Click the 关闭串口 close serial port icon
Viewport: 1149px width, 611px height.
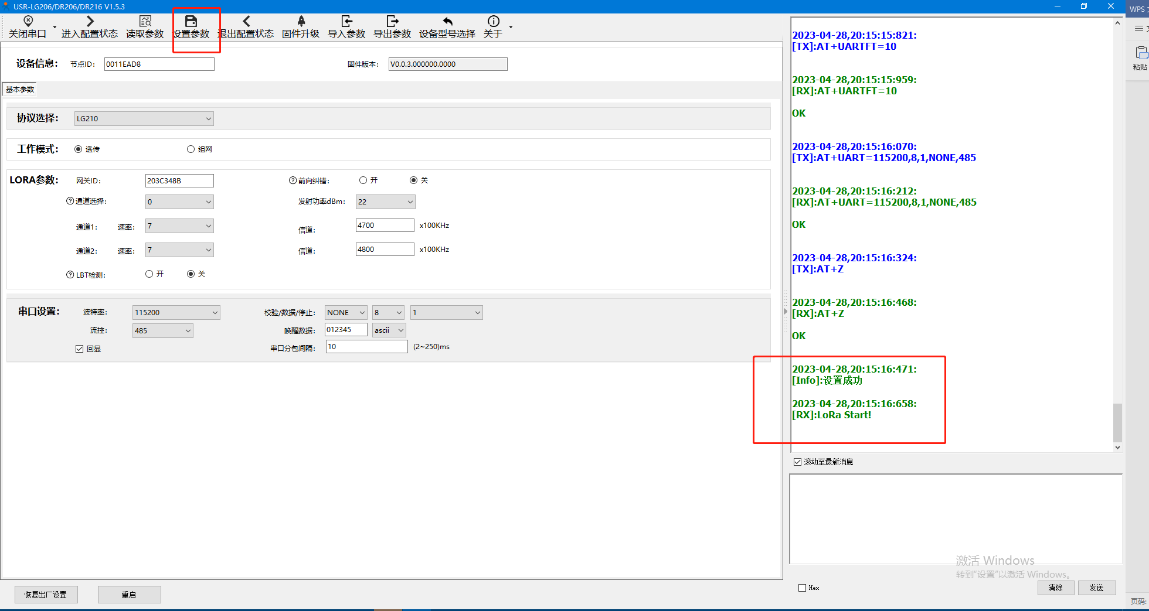coord(28,22)
